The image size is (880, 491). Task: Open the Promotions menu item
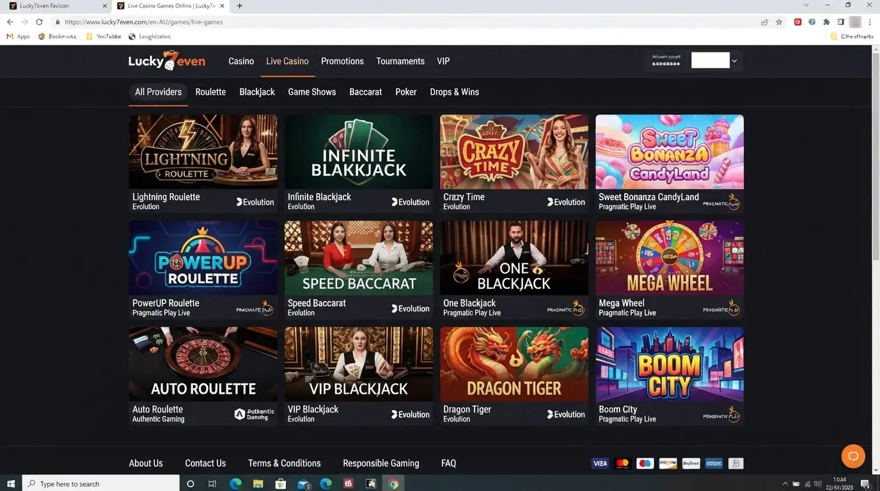point(342,61)
